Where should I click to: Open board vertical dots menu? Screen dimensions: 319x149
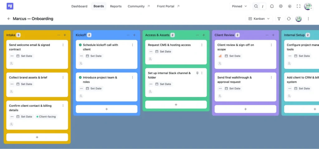(308, 19)
